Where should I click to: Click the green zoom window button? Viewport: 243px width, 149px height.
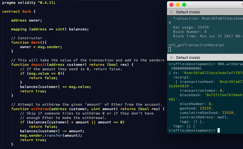tap(184, 5)
